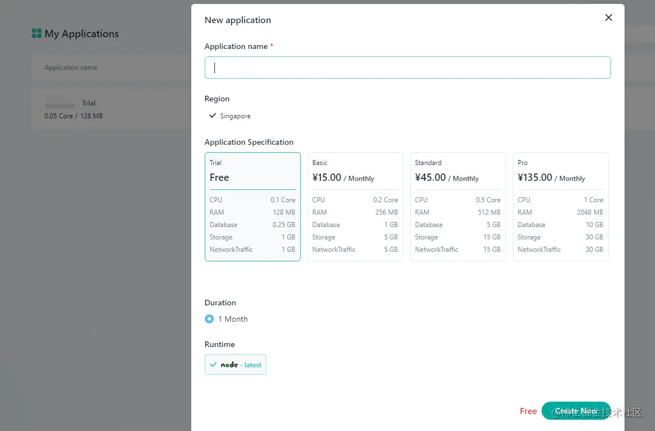
Task: Click the Pro plan 30 GB NetworkTraffic value
Action: tap(594, 250)
